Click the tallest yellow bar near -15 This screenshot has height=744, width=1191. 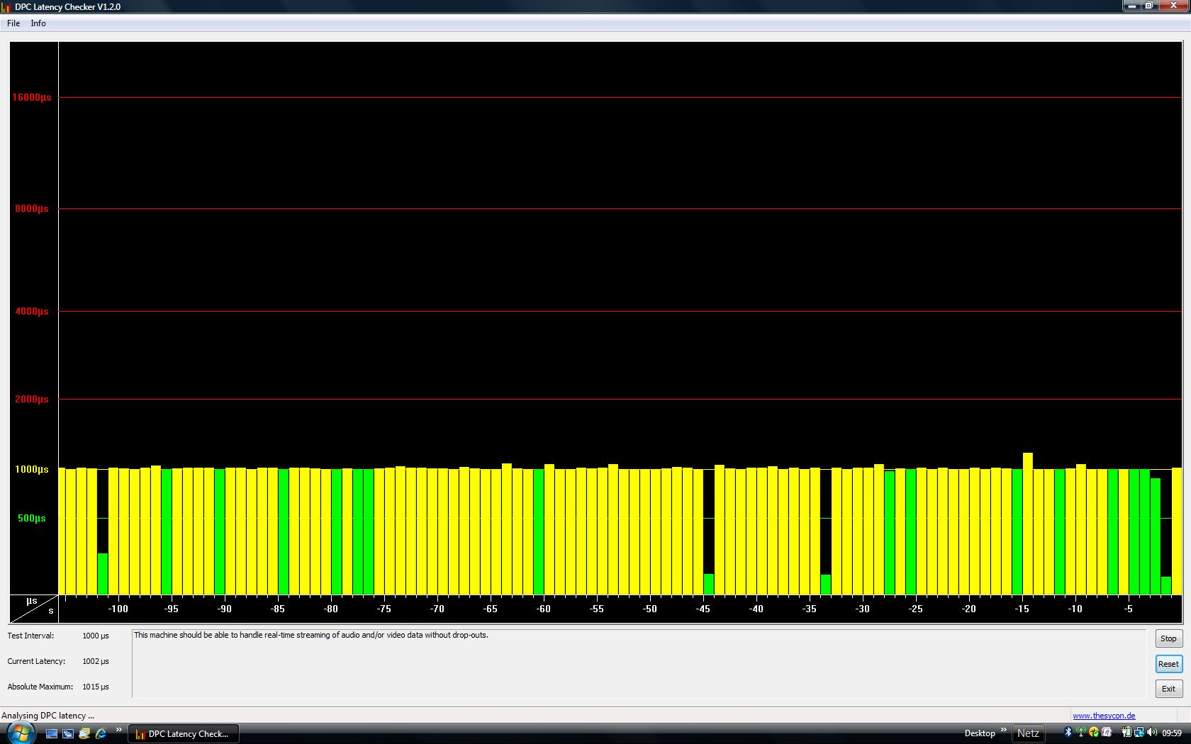(1027, 523)
